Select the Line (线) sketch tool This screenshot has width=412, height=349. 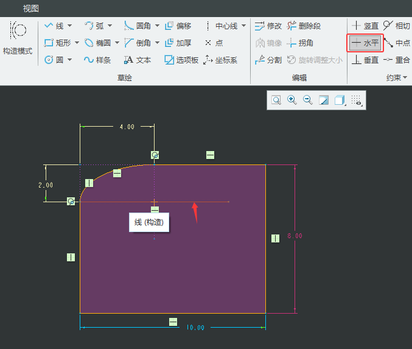54,26
